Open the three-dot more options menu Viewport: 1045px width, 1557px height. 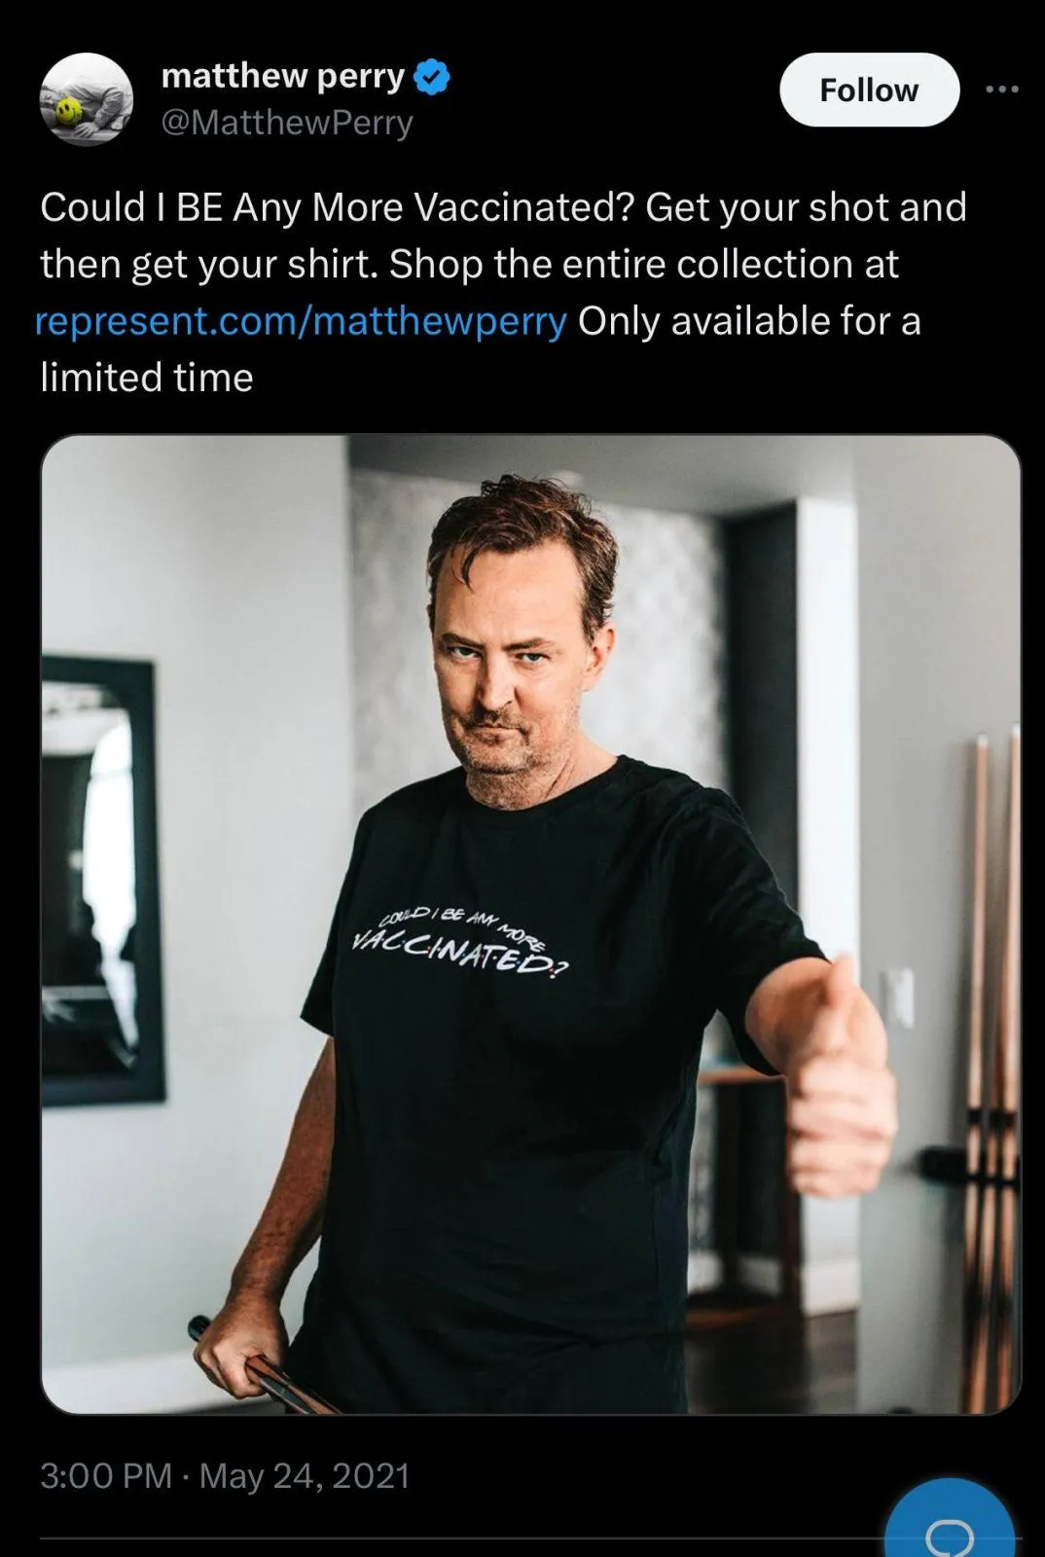[1002, 90]
